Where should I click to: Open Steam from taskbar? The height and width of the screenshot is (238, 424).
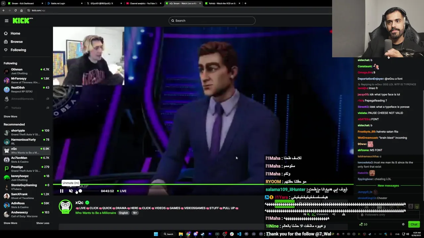coord(203,234)
